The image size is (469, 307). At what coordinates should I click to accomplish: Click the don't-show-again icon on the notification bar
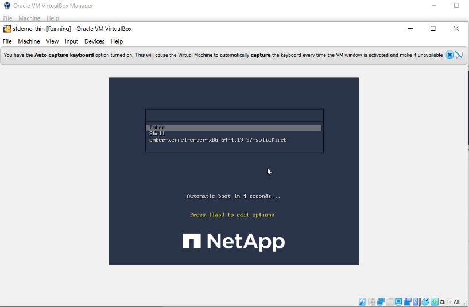[459, 55]
